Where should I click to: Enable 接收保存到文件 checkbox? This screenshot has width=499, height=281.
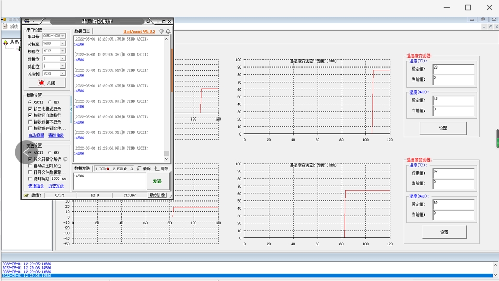click(30, 128)
